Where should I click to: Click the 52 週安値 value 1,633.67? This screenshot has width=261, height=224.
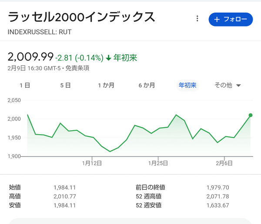coord(218,206)
